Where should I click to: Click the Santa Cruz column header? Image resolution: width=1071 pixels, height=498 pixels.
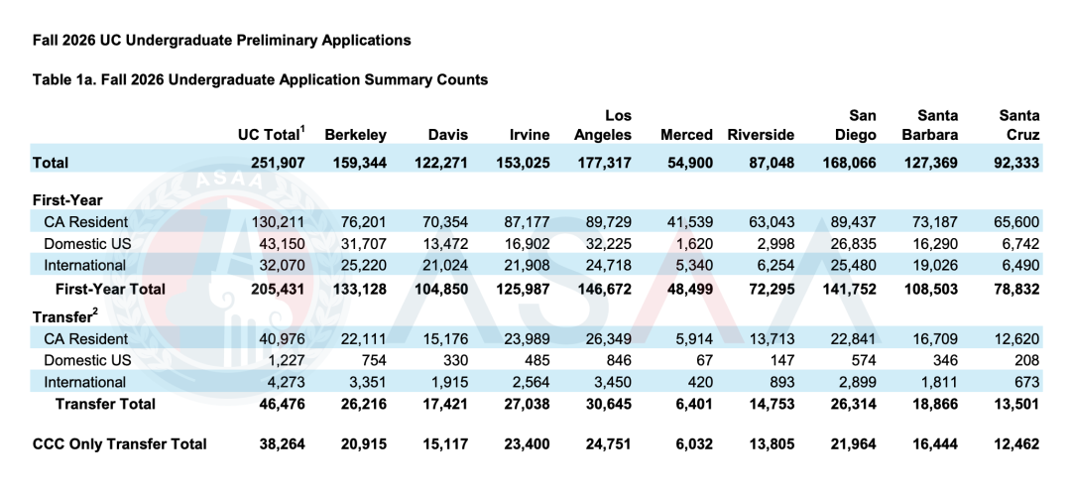click(x=1018, y=125)
